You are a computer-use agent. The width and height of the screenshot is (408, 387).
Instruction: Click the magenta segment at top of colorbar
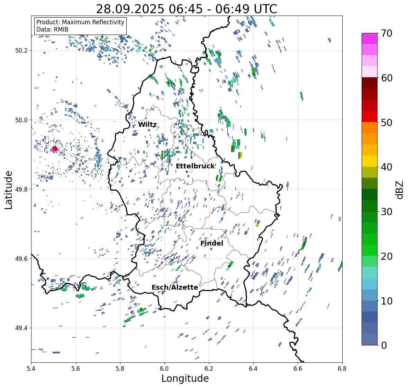(x=370, y=38)
